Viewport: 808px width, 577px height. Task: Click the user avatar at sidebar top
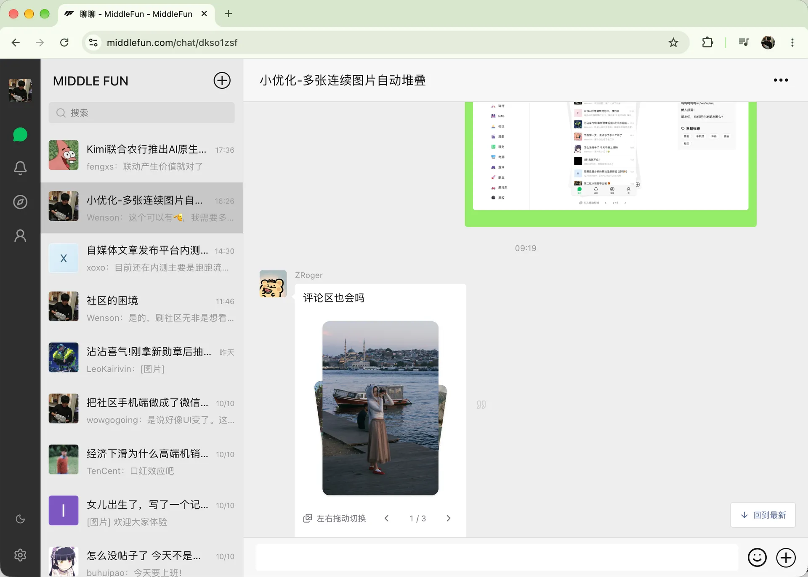pos(20,90)
